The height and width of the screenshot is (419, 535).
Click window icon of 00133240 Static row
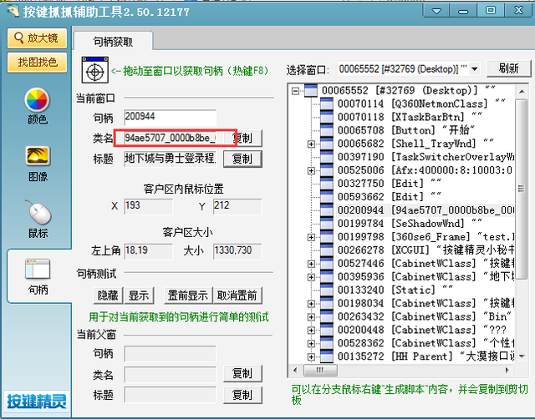(327, 290)
